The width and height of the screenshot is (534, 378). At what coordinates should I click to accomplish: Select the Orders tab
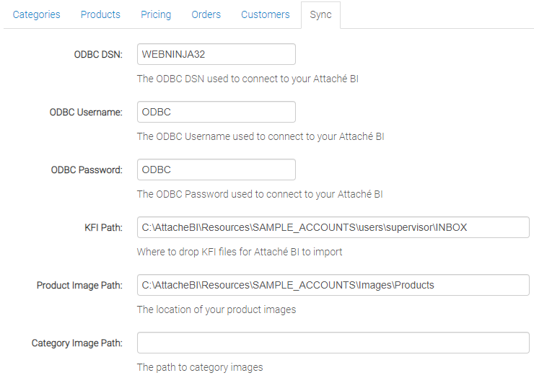(x=206, y=14)
